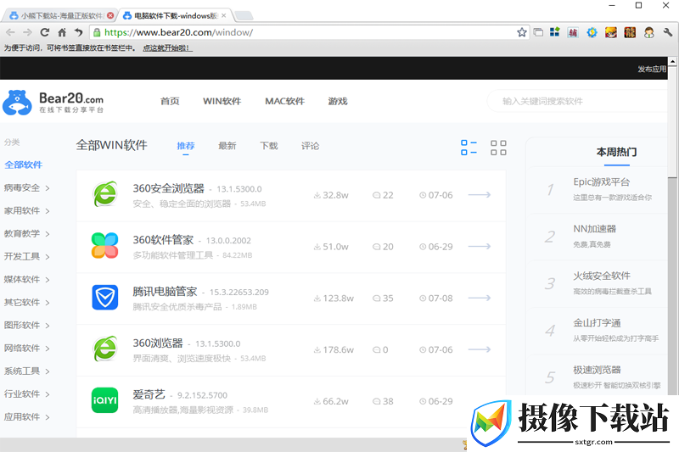Open Epic游戏平台 in weekly hot list
The image size is (679, 452).
pos(601,181)
